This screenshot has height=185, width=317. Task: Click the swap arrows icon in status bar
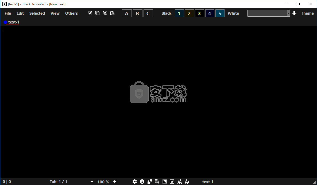(150, 182)
